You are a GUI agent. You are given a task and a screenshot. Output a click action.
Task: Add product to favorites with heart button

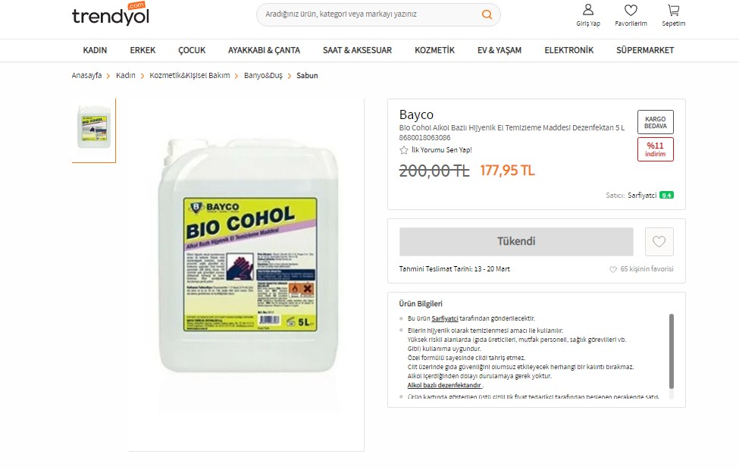point(659,242)
